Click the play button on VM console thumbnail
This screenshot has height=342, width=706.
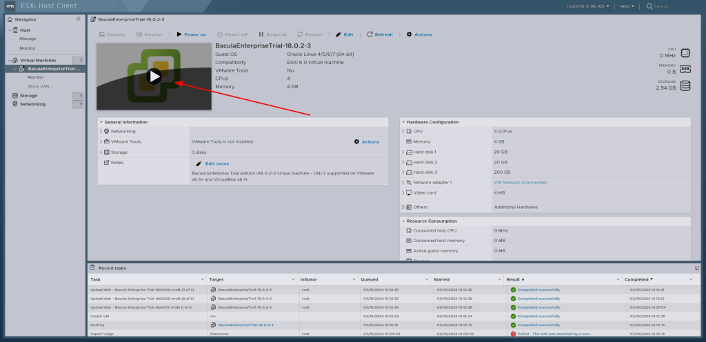[154, 77]
